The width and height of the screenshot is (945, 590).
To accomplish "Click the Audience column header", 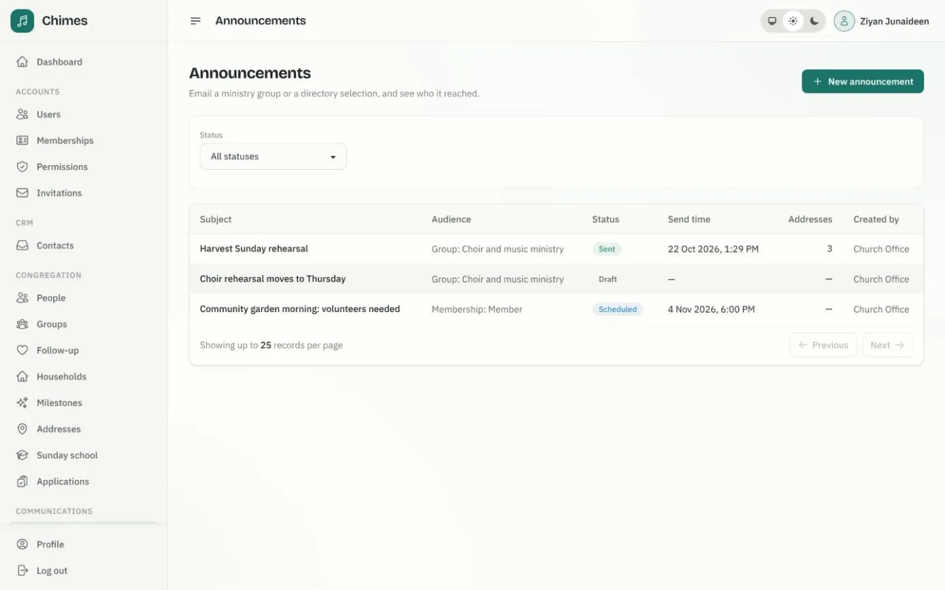I will pos(451,220).
